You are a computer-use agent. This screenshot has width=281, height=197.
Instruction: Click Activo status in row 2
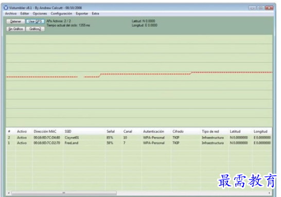click(x=22, y=137)
